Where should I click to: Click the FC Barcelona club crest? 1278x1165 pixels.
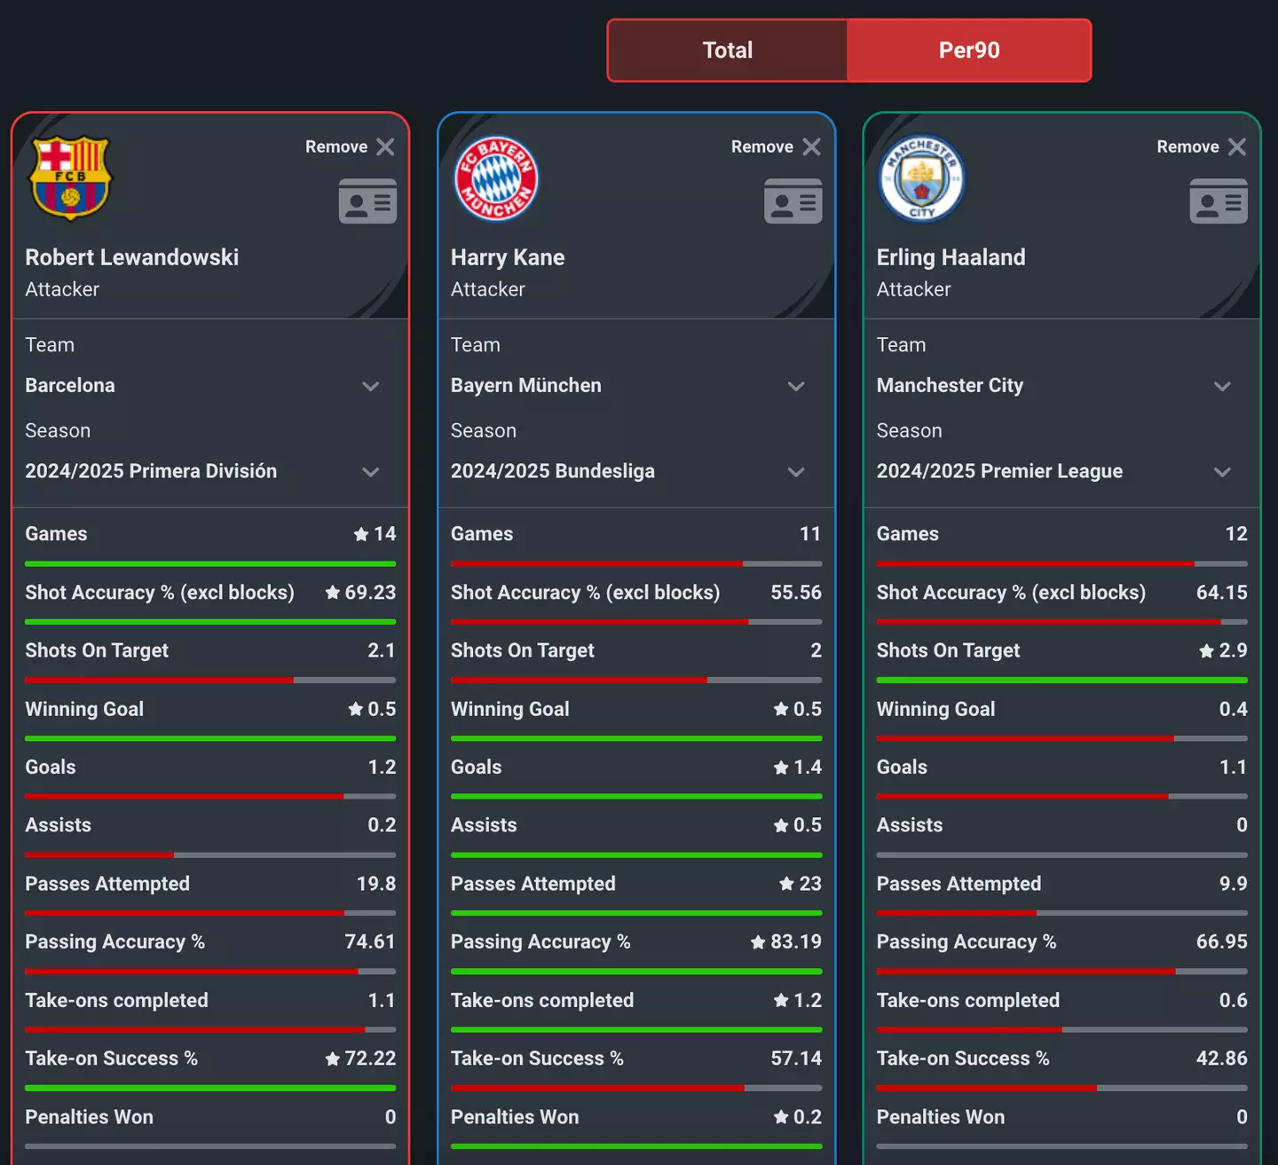tap(71, 178)
